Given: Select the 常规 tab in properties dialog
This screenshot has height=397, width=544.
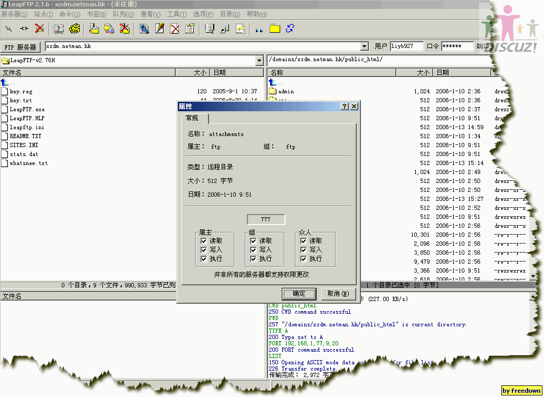Looking at the screenshot, I should pyautogui.click(x=195, y=118).
